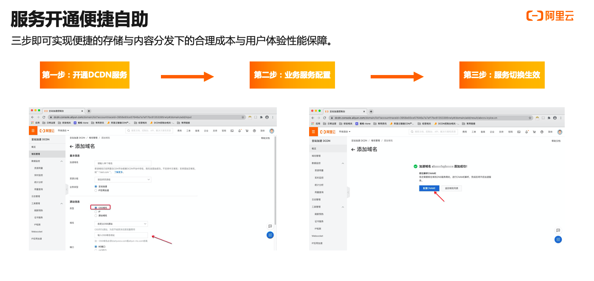Open blue grid shortcut button in left screenshot
Viewport: 594px width, 281px height.
tap(270, 235)
